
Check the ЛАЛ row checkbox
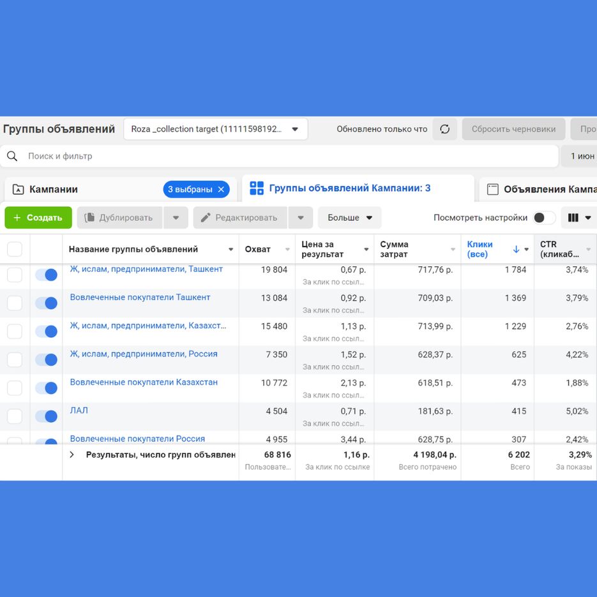point(15,416)
